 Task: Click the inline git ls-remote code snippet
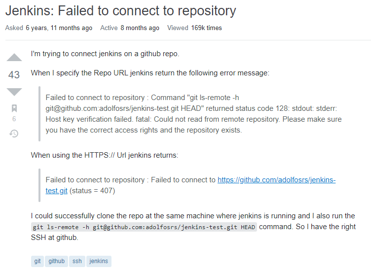(x=144, y=227)
